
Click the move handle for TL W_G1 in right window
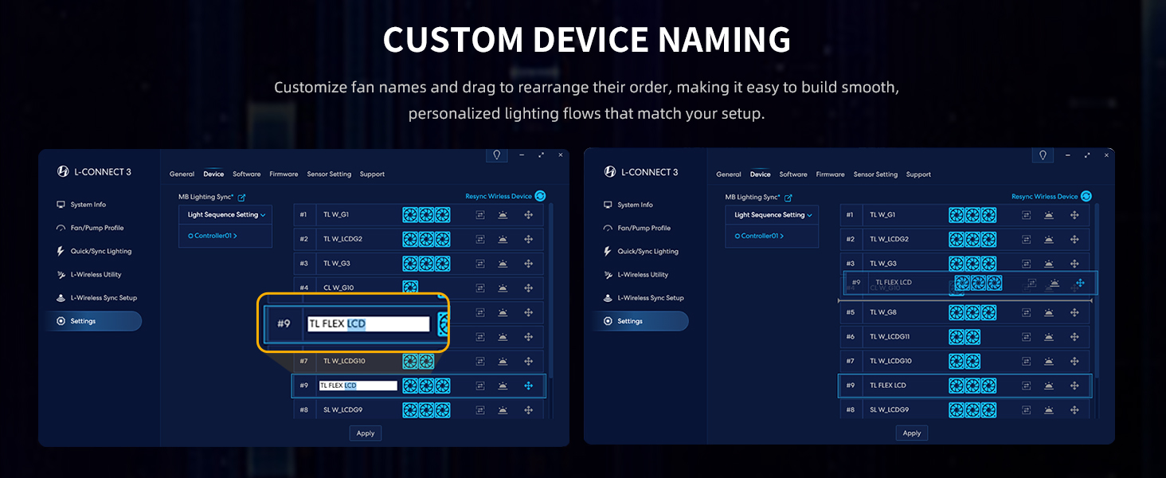pyautogui.click(x=1074, y=215)
